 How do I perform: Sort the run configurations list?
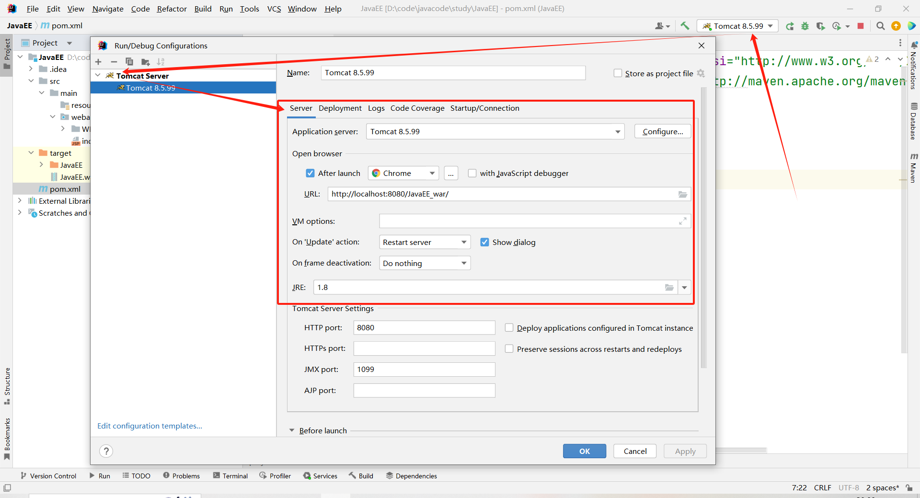coord(161,62)
